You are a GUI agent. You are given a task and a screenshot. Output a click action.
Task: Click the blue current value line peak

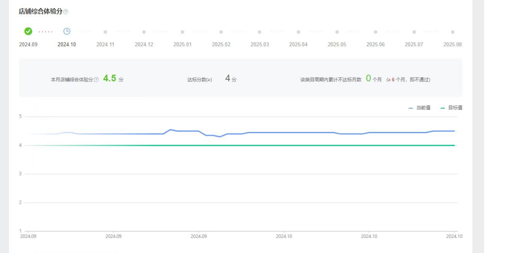(x=170, y=130)
